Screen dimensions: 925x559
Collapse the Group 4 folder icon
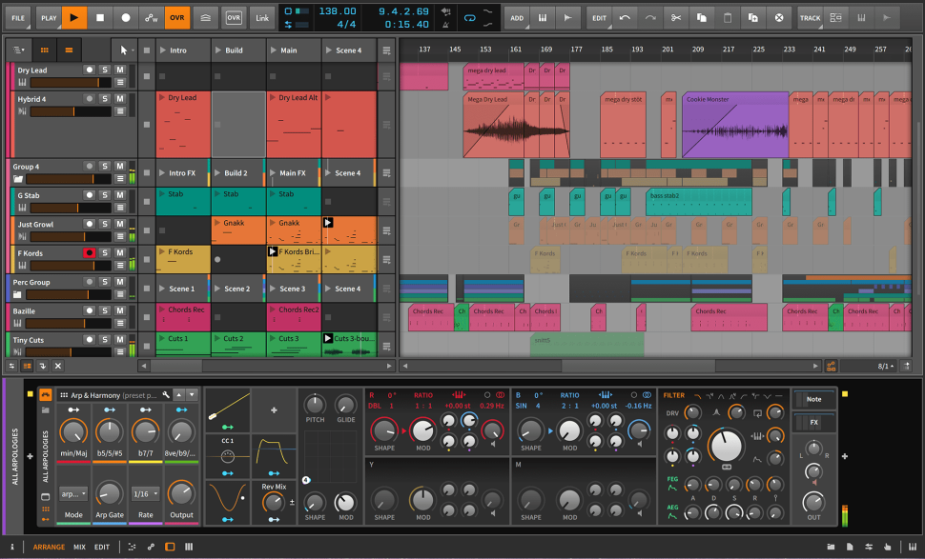pyautogui.click(x=18, y=179)
